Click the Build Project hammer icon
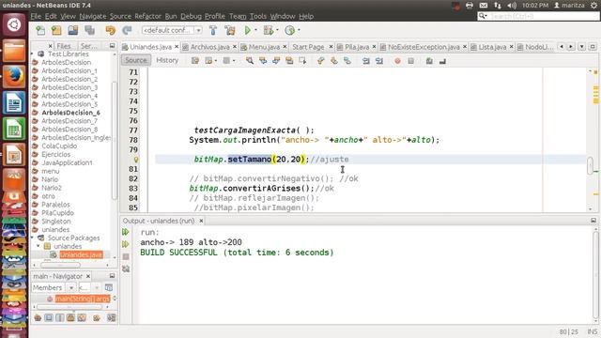 [213, 30]
